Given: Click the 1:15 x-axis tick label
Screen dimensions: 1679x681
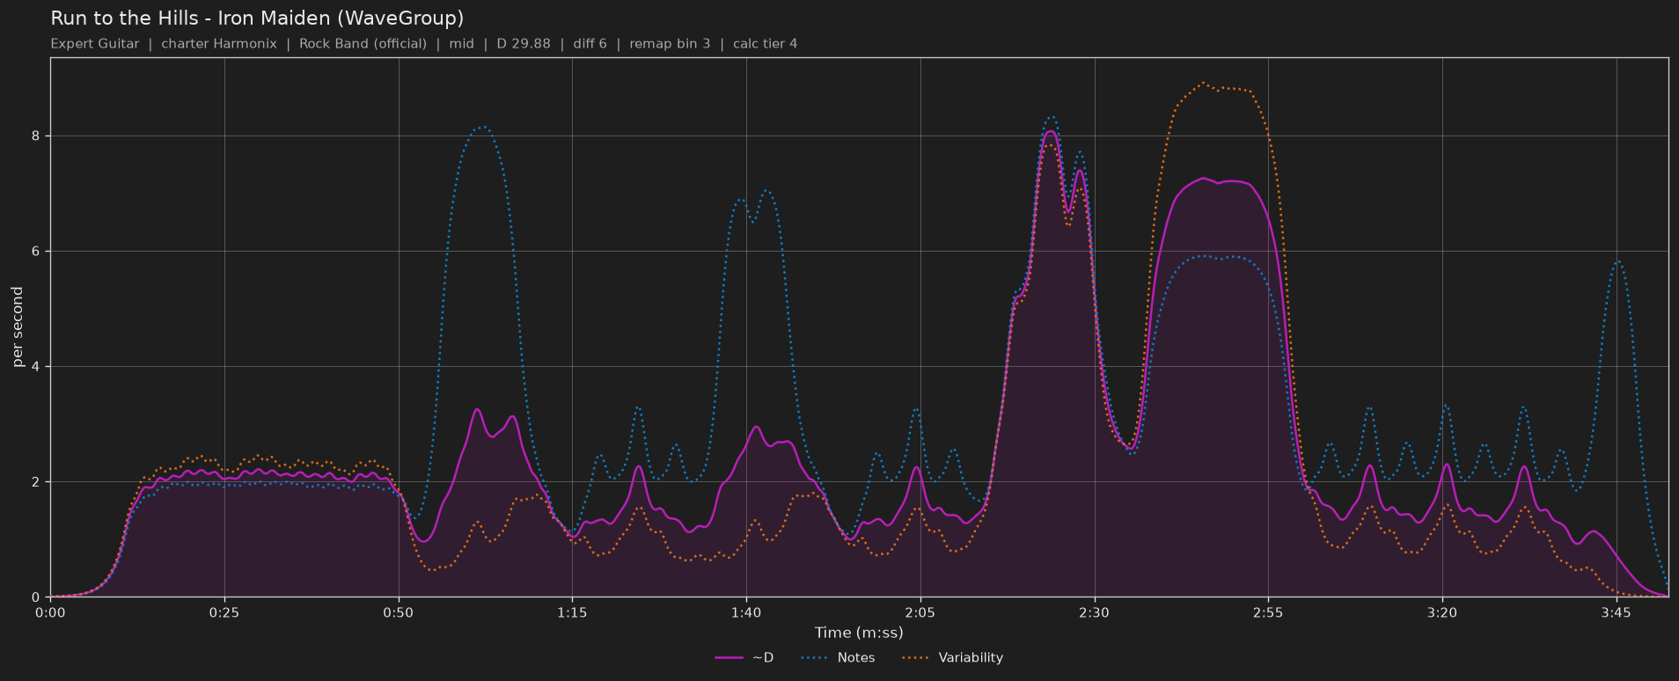Looking at the screenshot, I should pos(572,612).
